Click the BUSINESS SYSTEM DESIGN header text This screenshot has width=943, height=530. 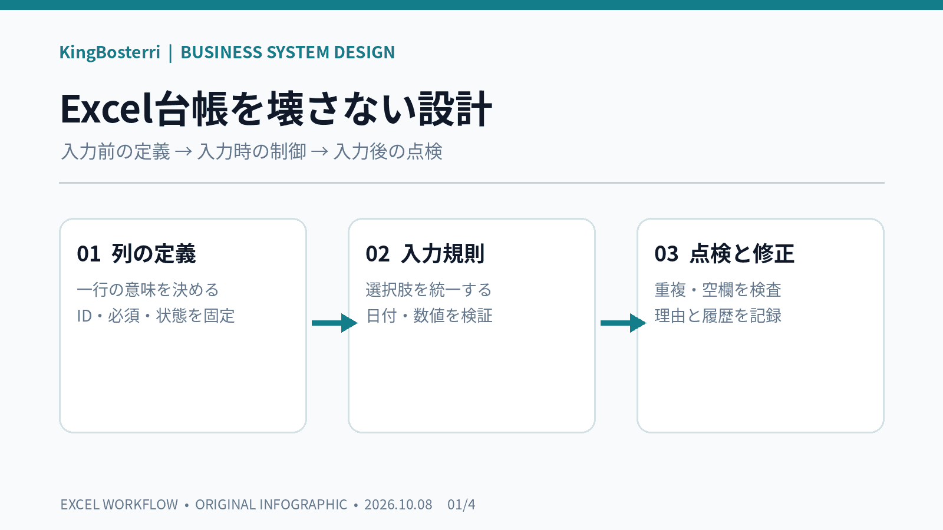point(288,52)
